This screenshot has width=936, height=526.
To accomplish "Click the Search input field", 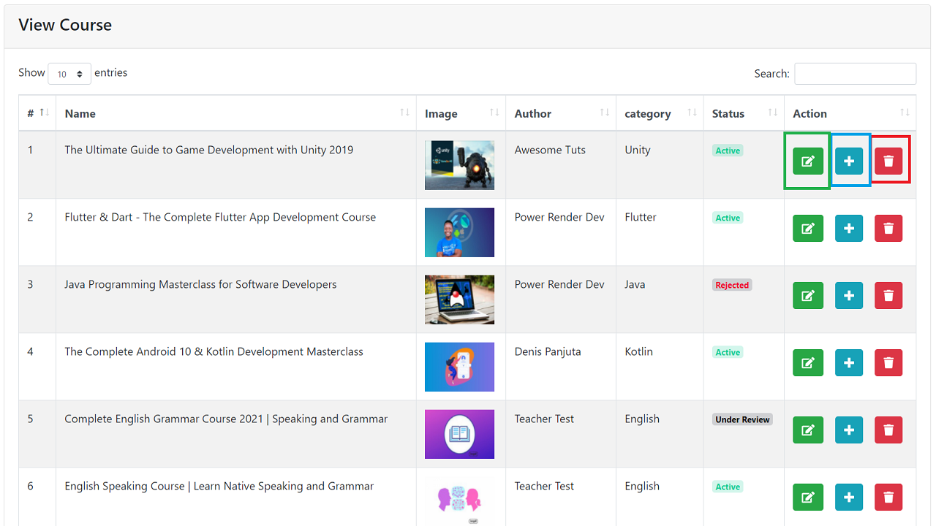I will pyautogui.click(x=855, y=74).
